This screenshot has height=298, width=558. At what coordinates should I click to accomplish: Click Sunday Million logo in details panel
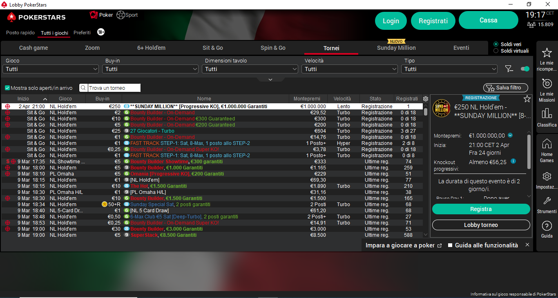pyautogui.click(x=442, y=109)
